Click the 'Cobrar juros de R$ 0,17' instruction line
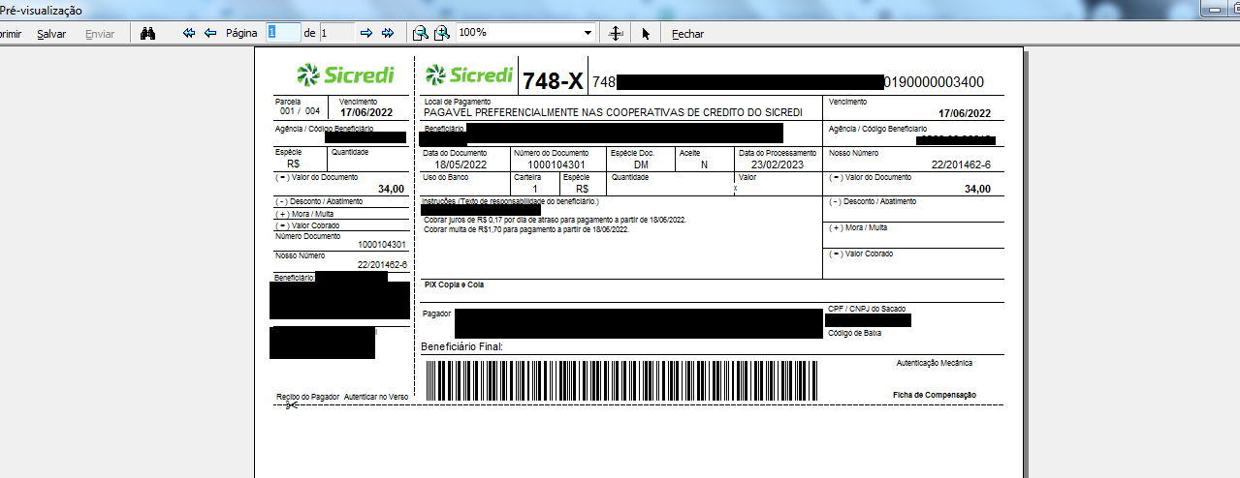This screenshot has width=1240, height=478. (x=556, y=220)
